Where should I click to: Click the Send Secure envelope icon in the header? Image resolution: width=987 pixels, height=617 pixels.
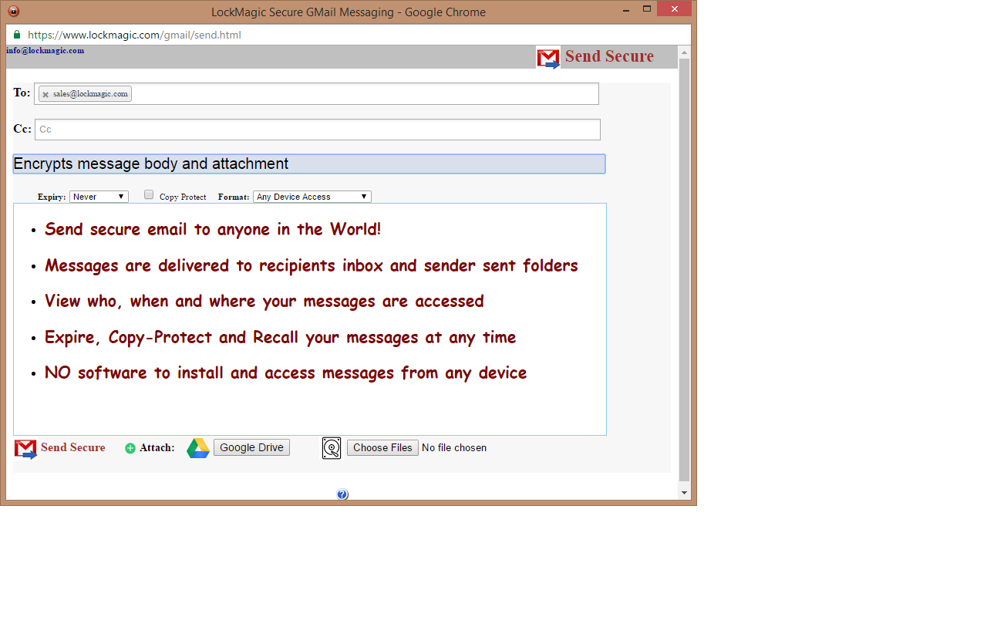[x=548, y=57]
